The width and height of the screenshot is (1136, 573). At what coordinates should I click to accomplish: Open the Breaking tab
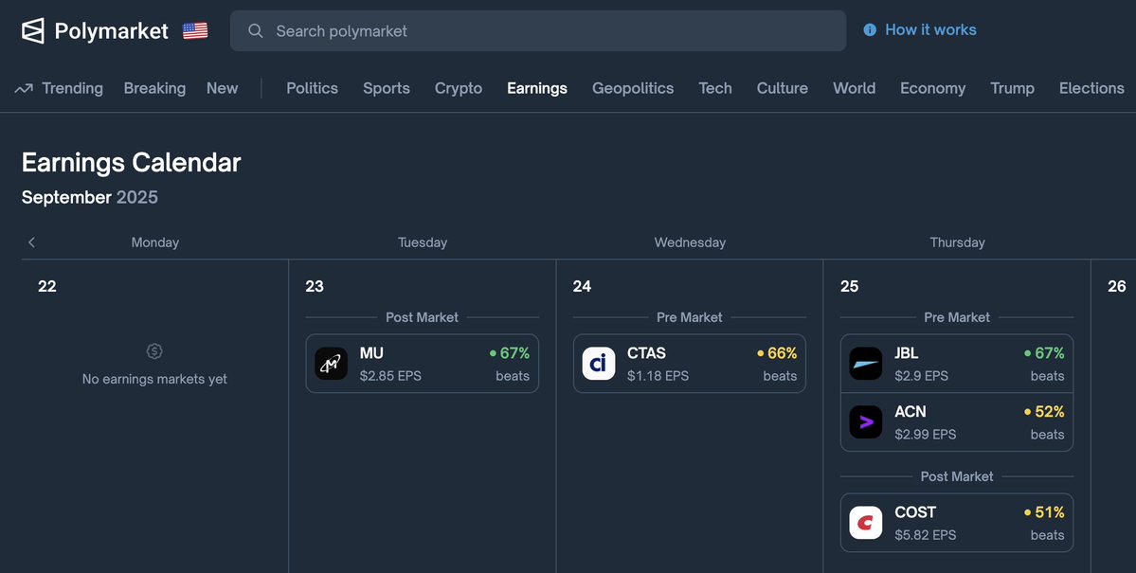pos(154,88)
